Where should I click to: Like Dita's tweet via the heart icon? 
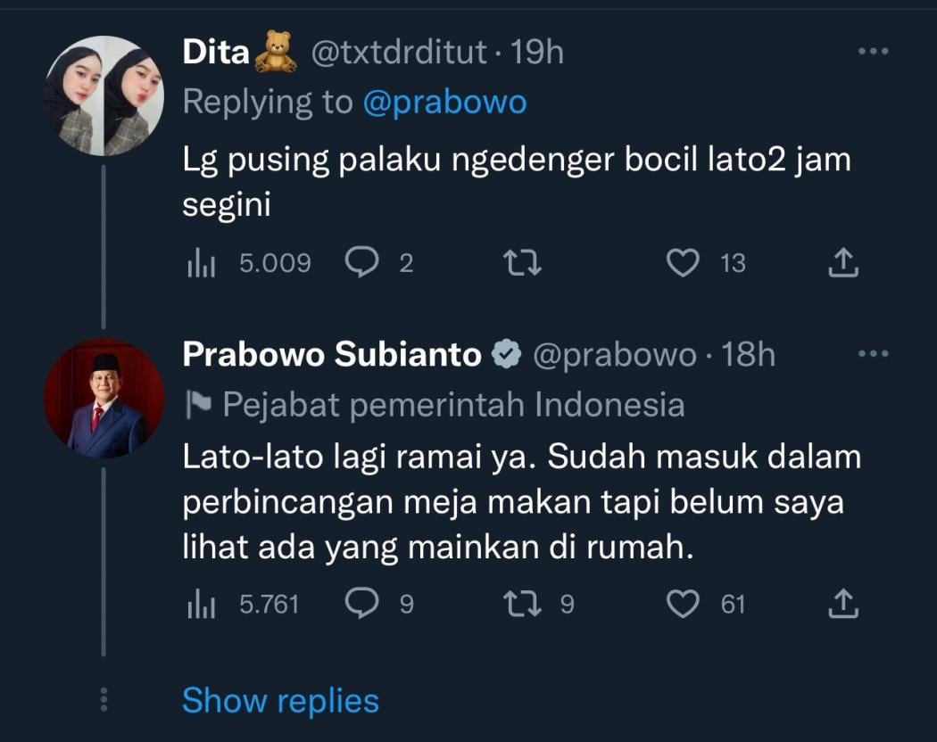(684, 262)
